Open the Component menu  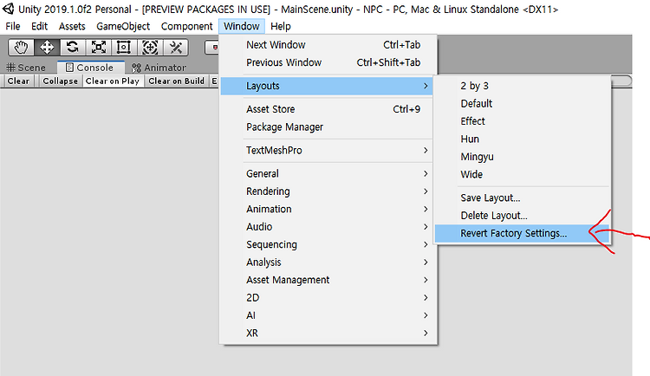pyautogui.click(x=187, y=26)
